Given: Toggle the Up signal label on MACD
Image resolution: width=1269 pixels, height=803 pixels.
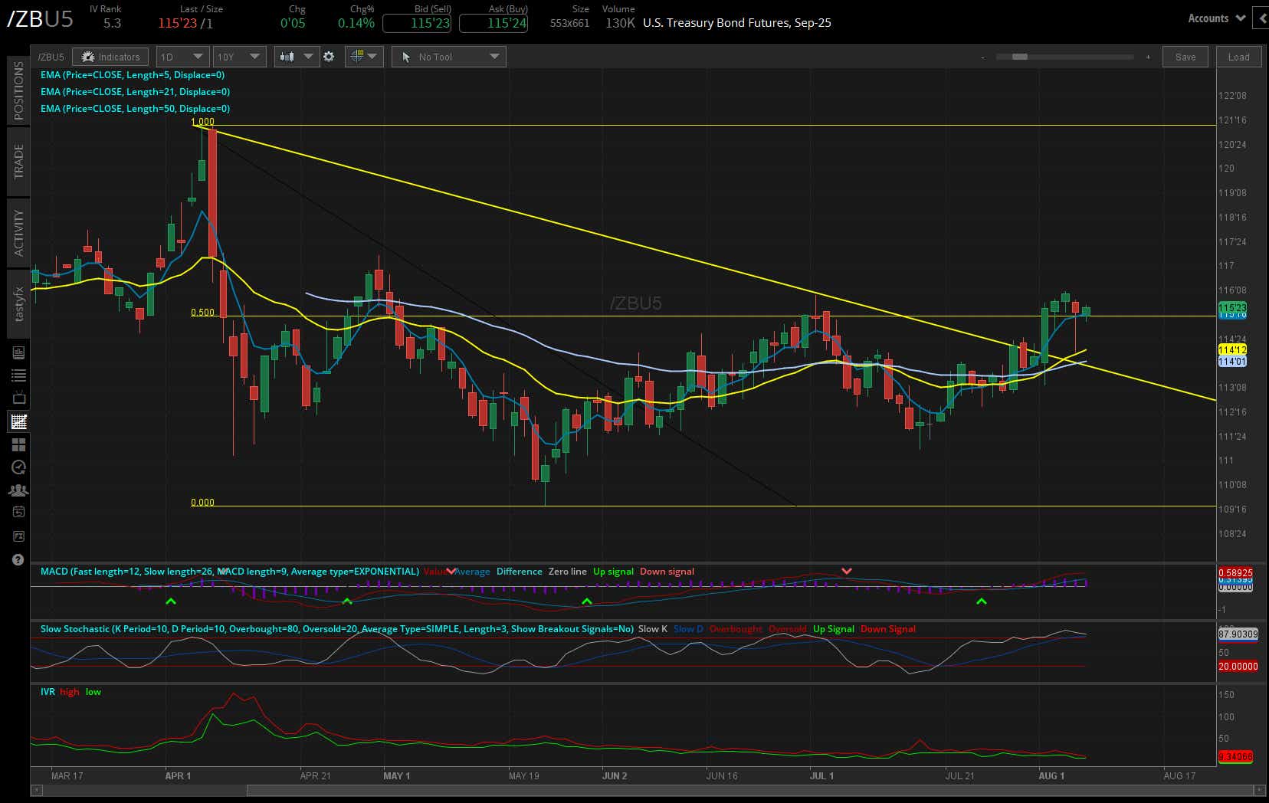Looking at the screenshot, I should coord(613,571).
